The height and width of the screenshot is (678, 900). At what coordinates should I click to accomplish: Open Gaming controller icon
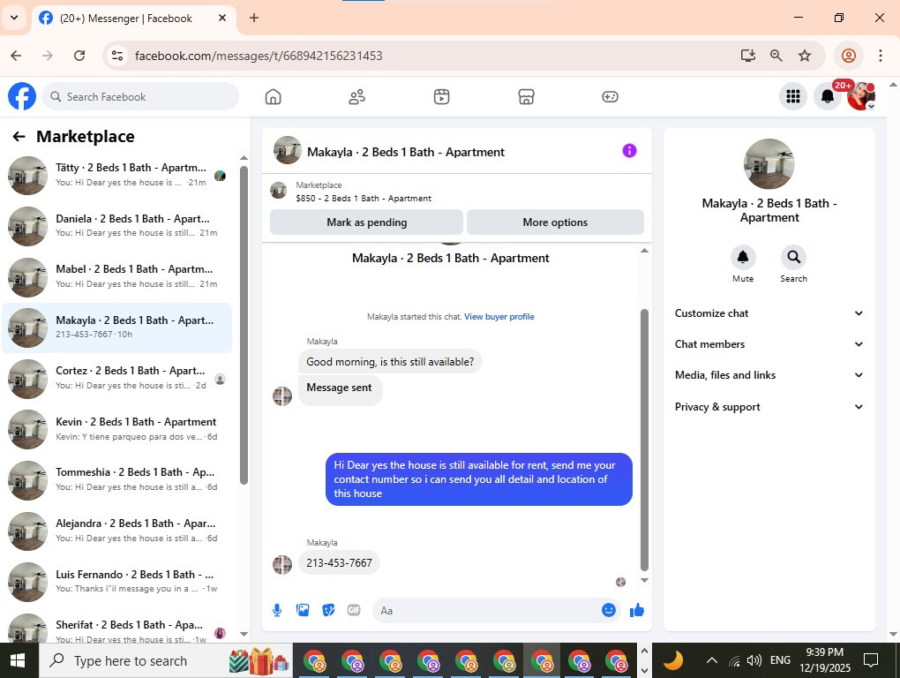click(610, 96)
